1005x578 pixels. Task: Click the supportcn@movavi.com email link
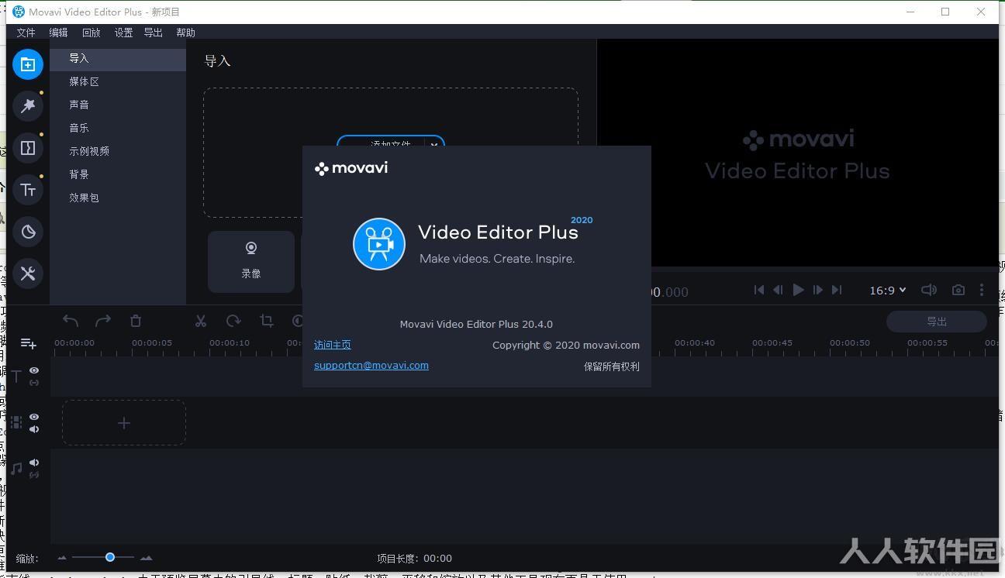pyautogui.click(x=371, y=366)
